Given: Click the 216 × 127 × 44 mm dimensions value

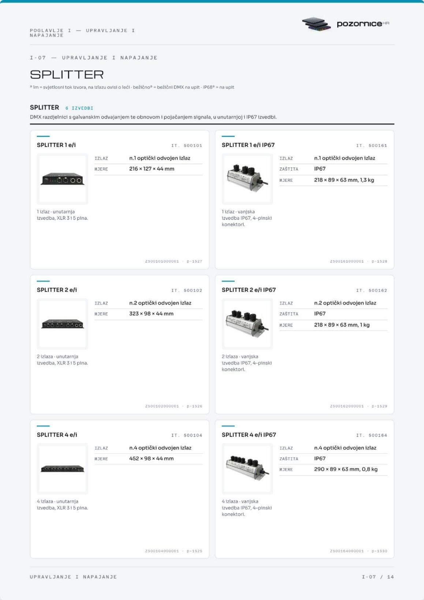Looking at the screenshot, I should pos(152,169).
